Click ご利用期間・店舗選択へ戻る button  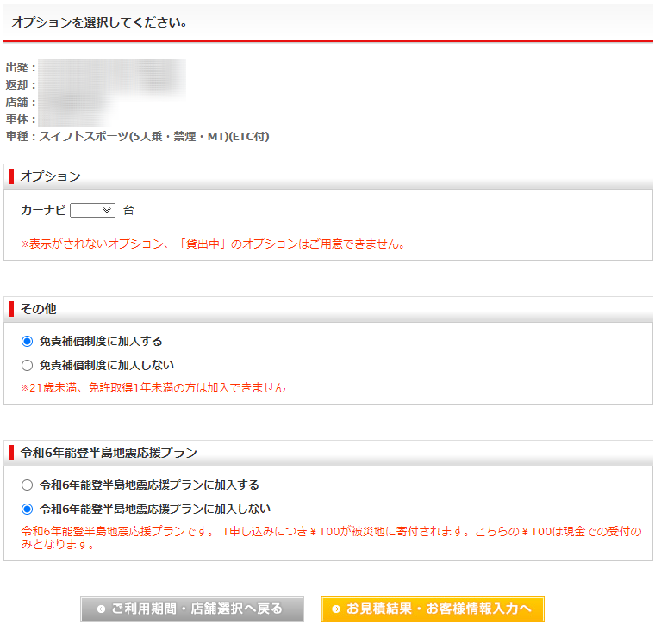click(x=192, y=609)
